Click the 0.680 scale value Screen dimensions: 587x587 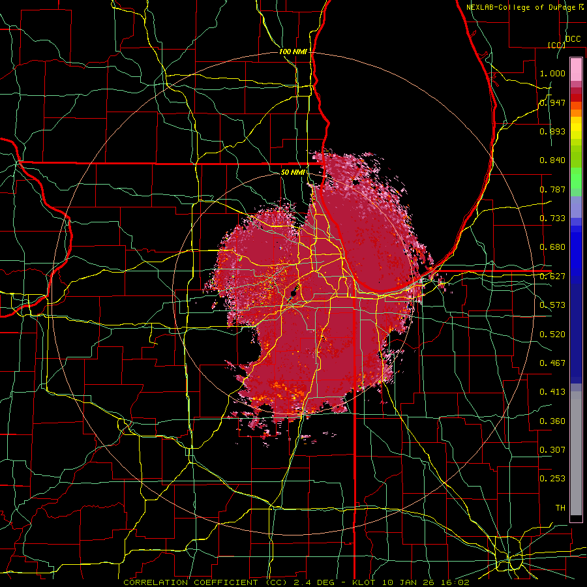point(552,247)
